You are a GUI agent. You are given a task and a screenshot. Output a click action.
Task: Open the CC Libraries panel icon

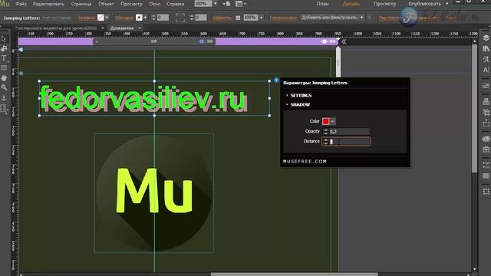coord(486,138)
